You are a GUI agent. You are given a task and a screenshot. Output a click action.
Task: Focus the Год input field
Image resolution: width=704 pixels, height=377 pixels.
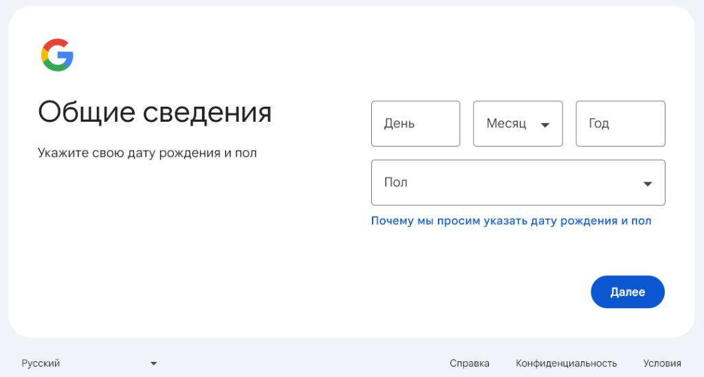click(620, 124)
